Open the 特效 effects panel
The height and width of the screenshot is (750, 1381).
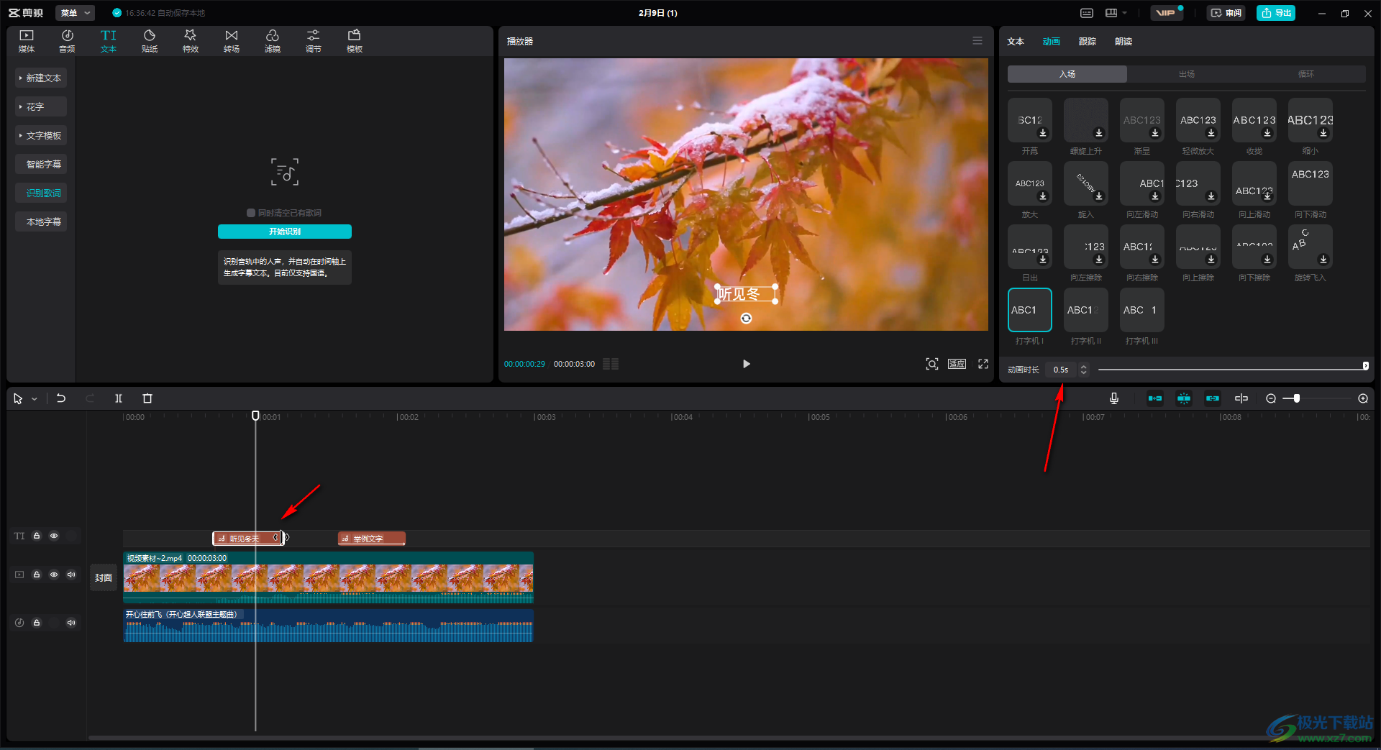click(x=191, y=41)
